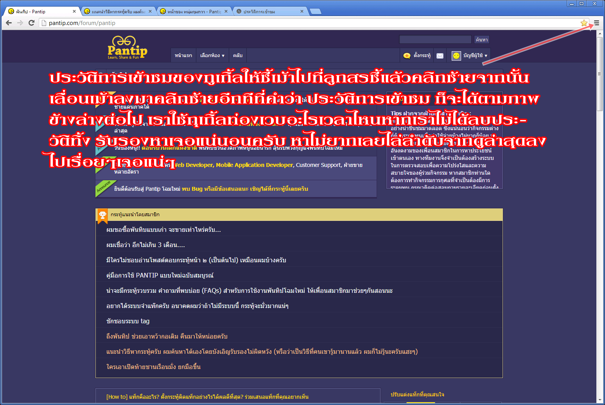Open messages envelope icon in Pantip header
The width and height of the screenshot is (605, 405).
pyautogui.click(x=440, y=56)
